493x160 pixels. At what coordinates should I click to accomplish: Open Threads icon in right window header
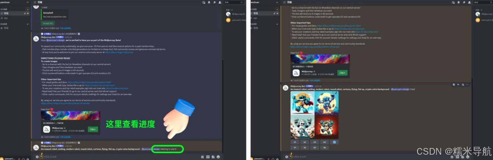tap(453, 2)
